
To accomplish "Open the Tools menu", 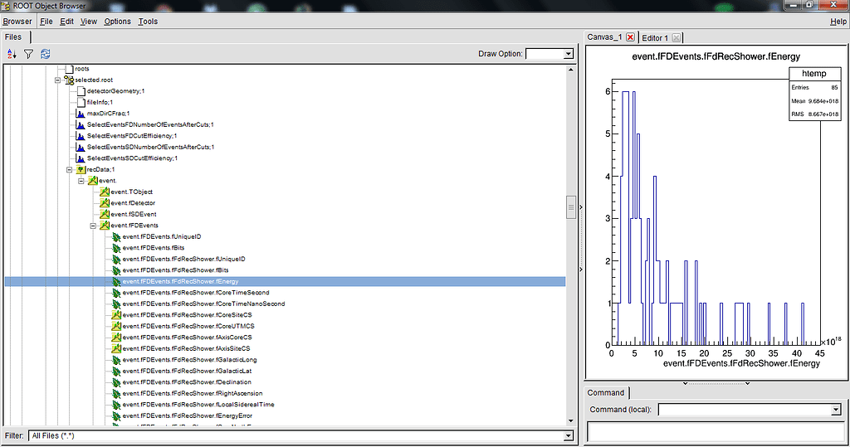I will (x=148, y=21).
